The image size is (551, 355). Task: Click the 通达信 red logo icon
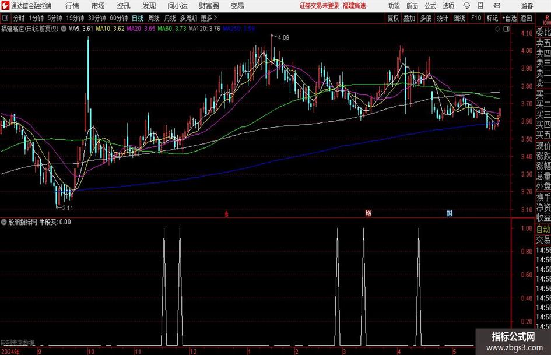pyautogui.click(x=5, y=6)
